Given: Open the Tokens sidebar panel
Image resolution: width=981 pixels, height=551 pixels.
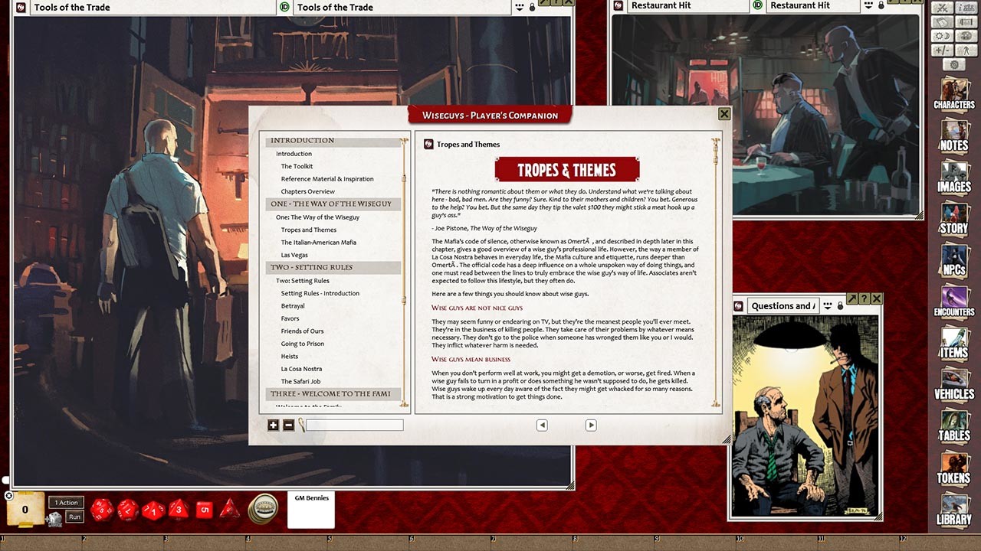Looking at the screenshot, I should pyautogui.click(x=953, y=467).
